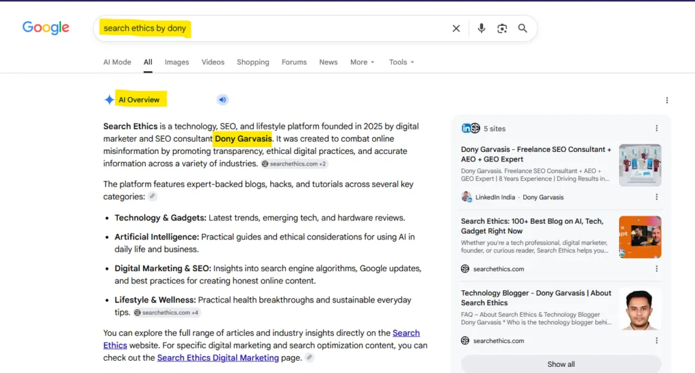Select the All results tab
695x373 pixels.
147,62
